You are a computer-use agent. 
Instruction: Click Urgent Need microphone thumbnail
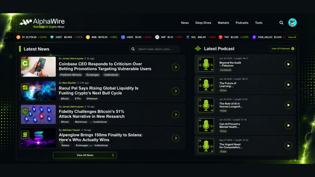click(x=206, y=146)
